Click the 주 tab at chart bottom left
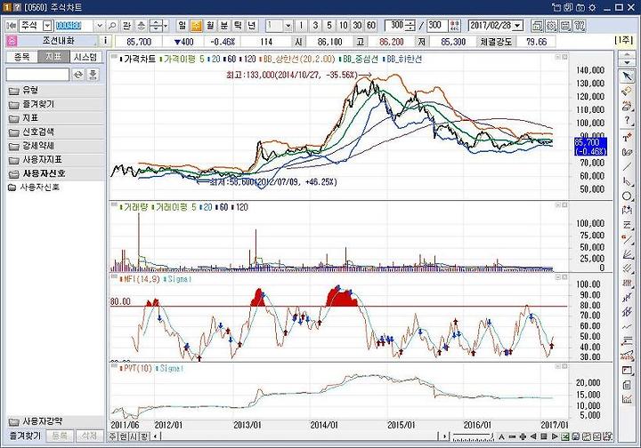 point(113,436)
